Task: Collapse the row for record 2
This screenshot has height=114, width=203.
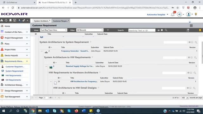Action: coord(42,51)
